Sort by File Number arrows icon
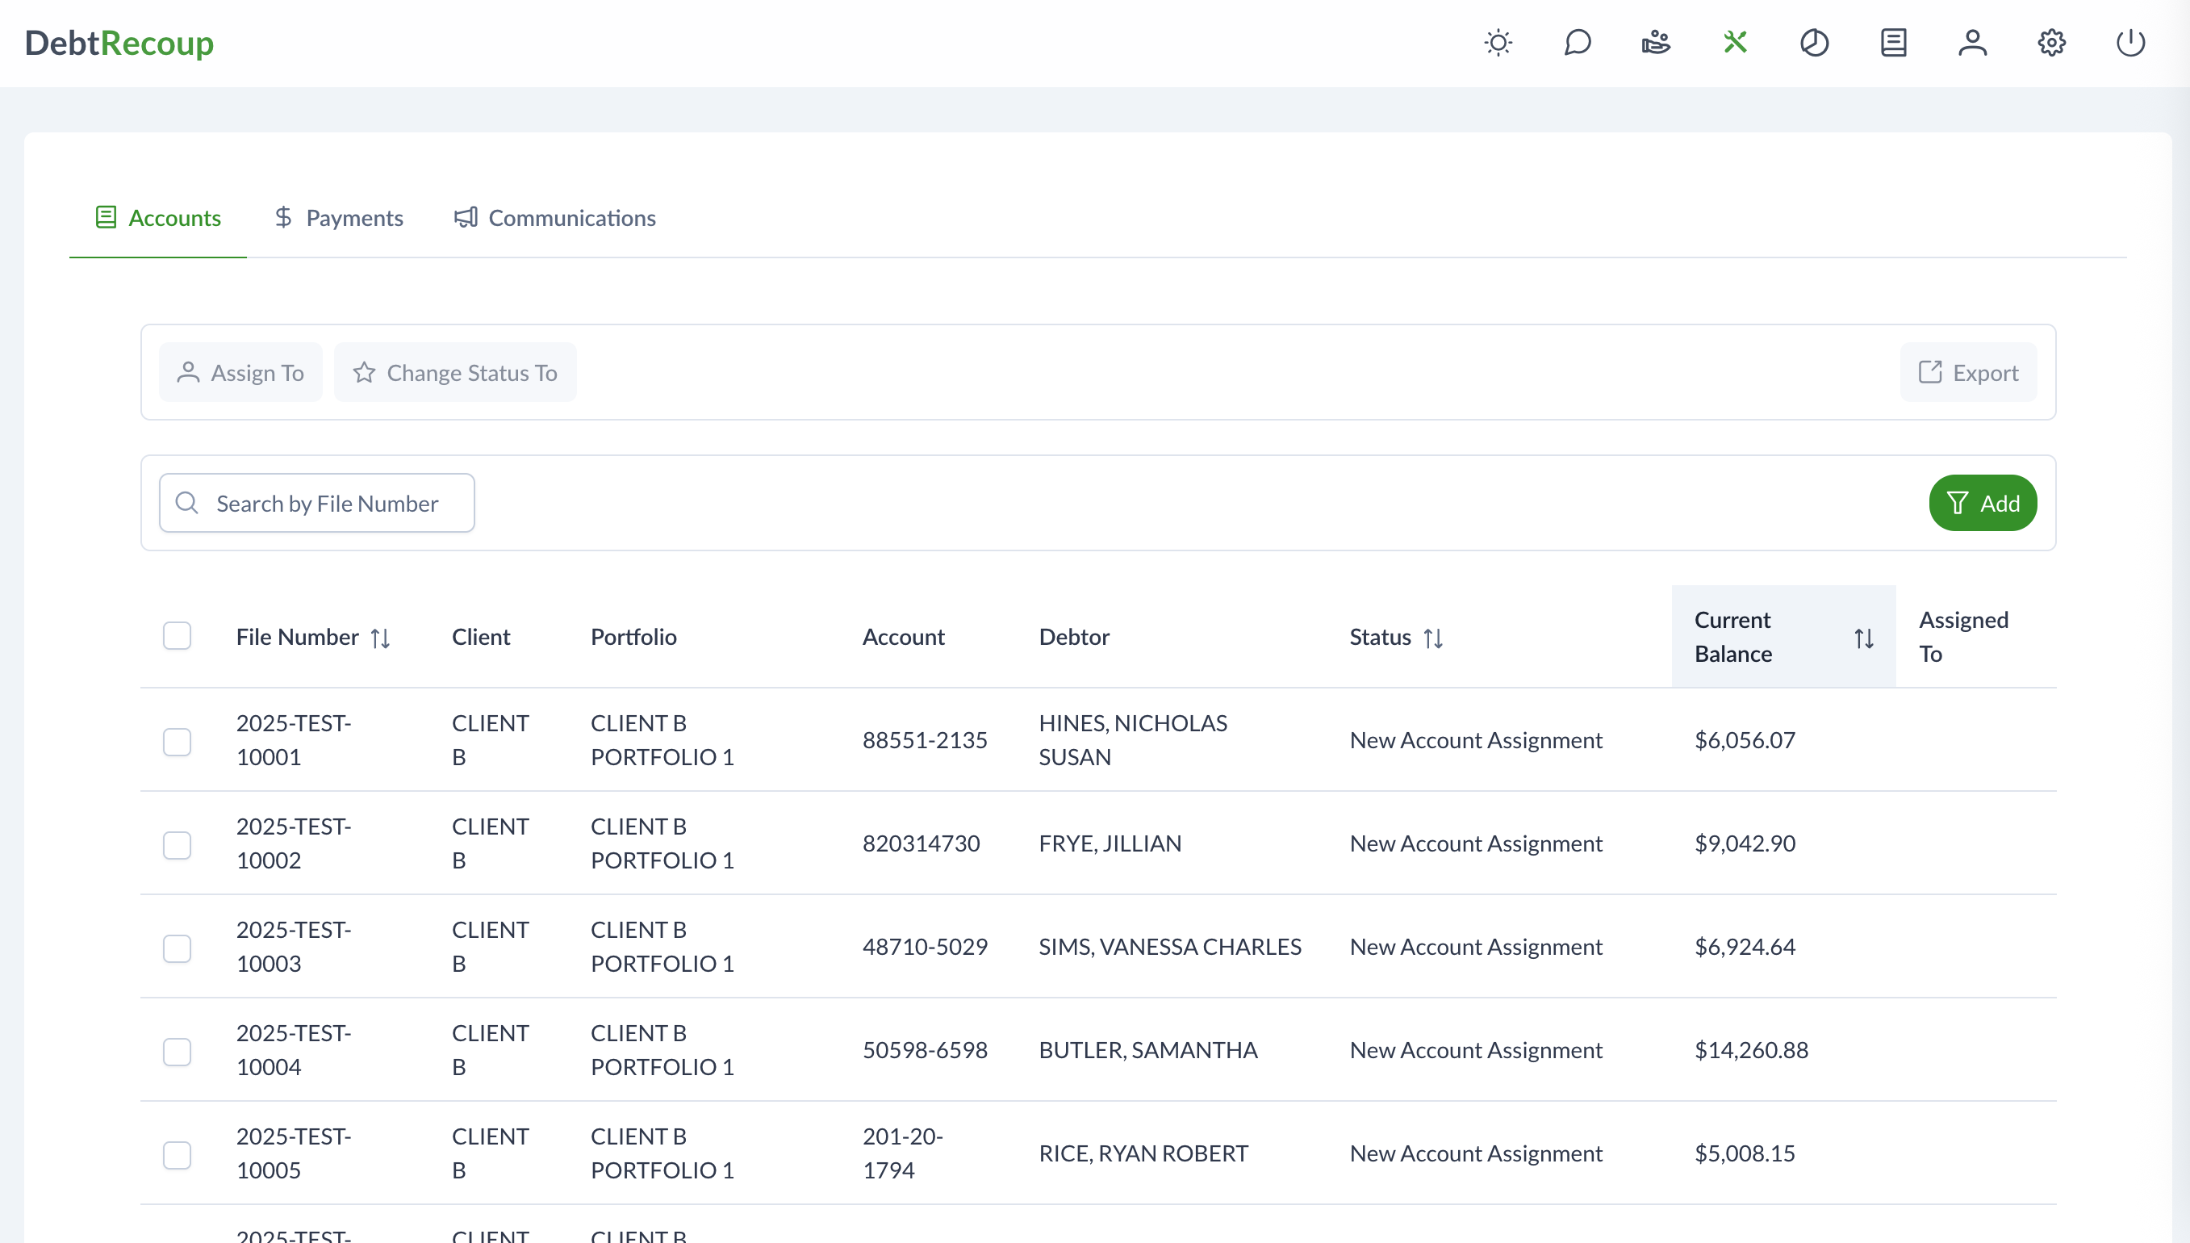Viewport: 2190px width, 1243px height. coord(381,638)
